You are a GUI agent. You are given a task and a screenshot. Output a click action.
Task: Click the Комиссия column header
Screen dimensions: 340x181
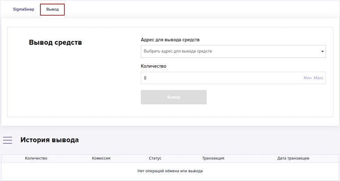(x=101, y=158)
